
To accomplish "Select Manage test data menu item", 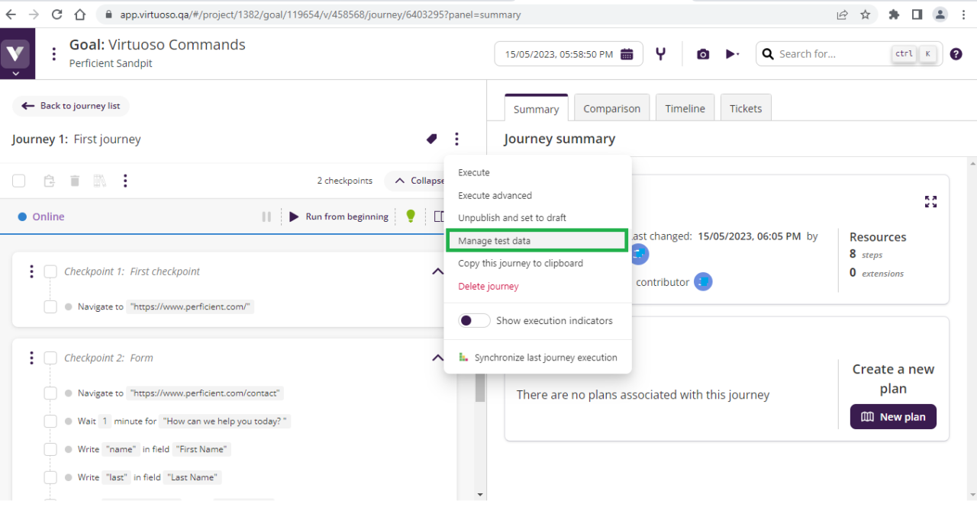I will [536, 241].
